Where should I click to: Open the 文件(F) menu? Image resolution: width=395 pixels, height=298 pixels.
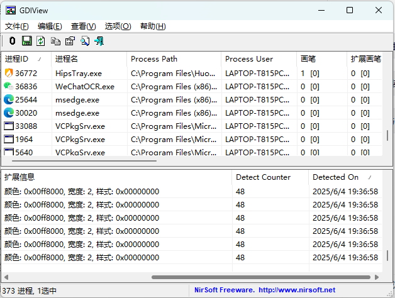click(17, 26)
